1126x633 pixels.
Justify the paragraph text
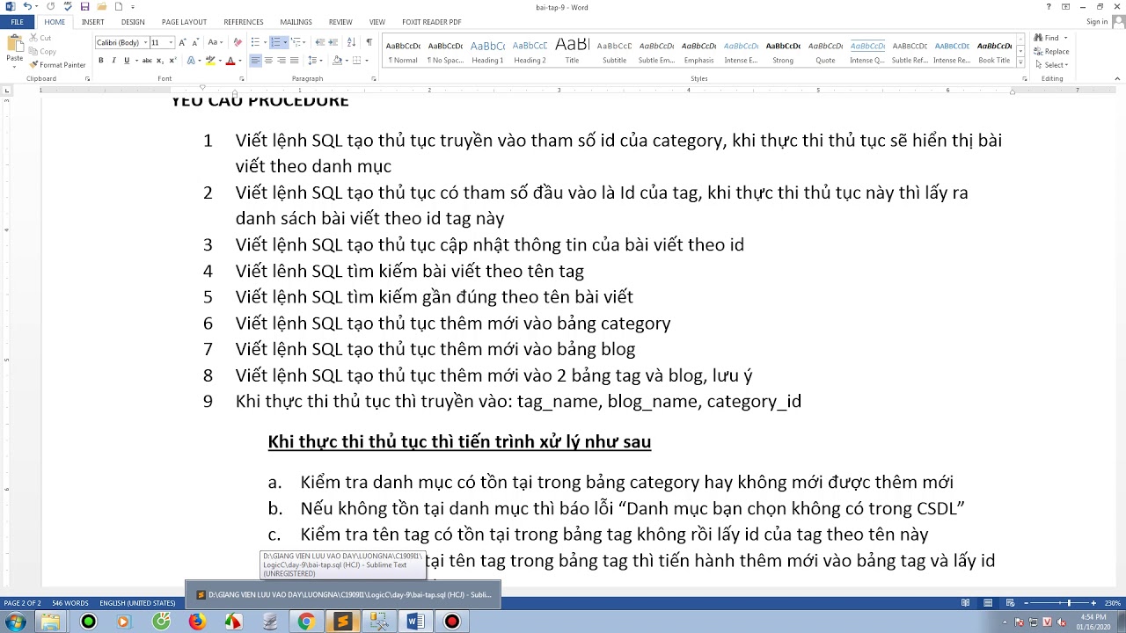click(294, 61)
